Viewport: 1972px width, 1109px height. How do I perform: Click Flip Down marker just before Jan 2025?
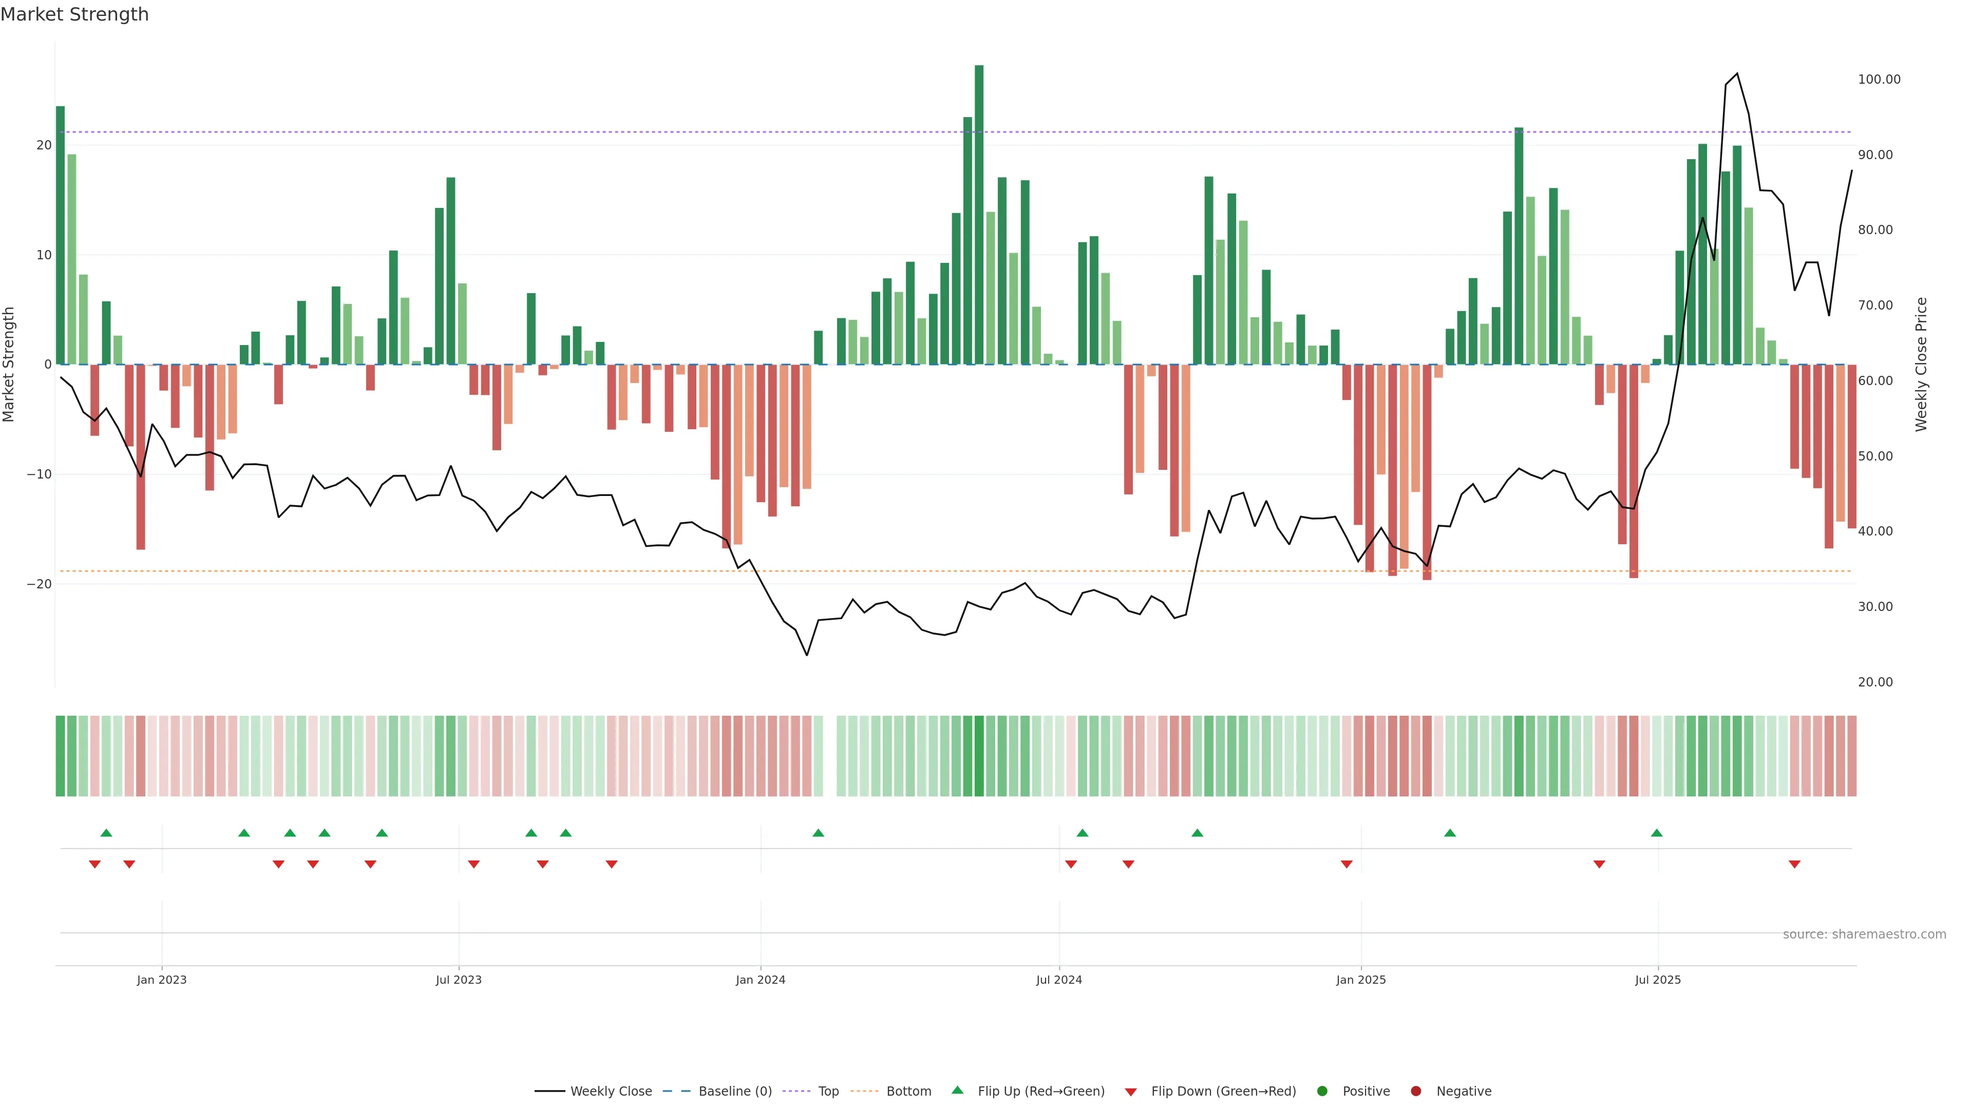pyautogui.click(x=1347, y=864)
